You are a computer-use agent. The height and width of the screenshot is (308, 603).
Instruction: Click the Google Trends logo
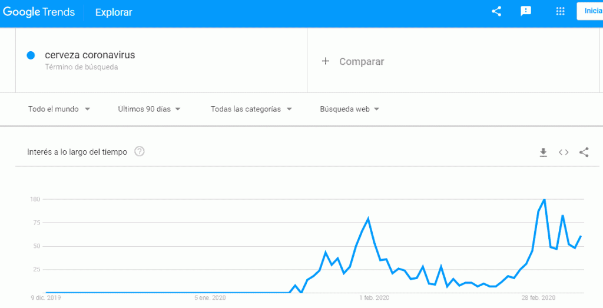pos(39,12)
